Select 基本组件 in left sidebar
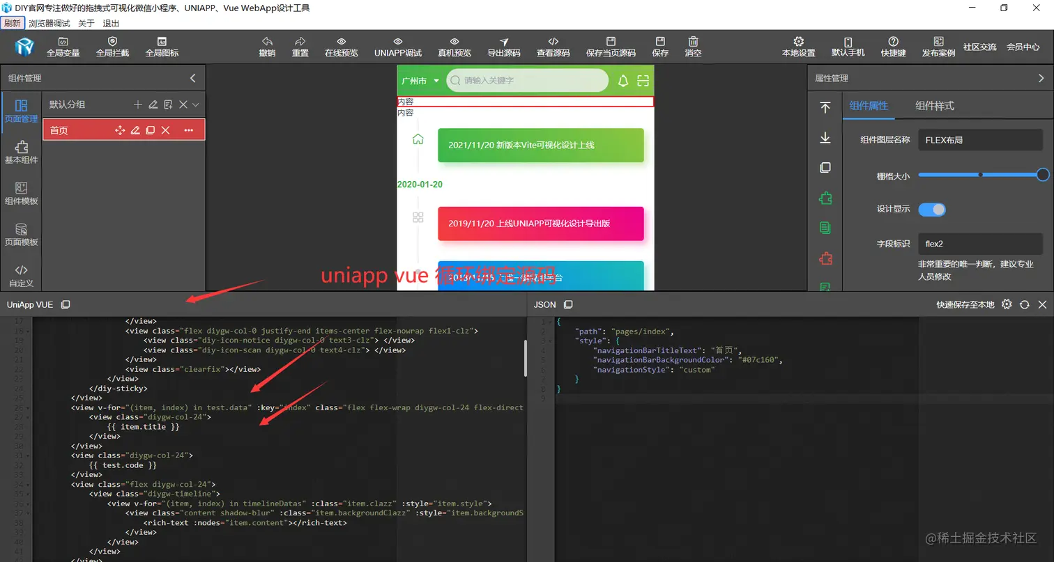 (21, 152)
